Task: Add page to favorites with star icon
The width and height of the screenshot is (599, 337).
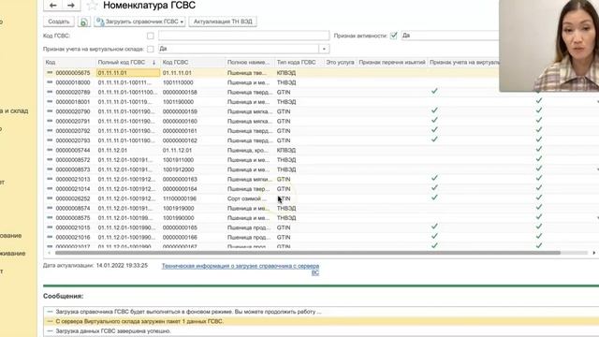Action: click(x=92, y=6)
